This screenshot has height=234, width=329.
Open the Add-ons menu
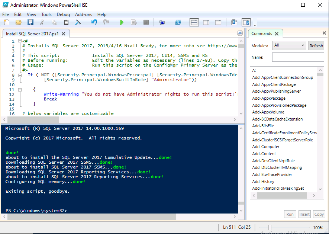(x=84, y=15)
